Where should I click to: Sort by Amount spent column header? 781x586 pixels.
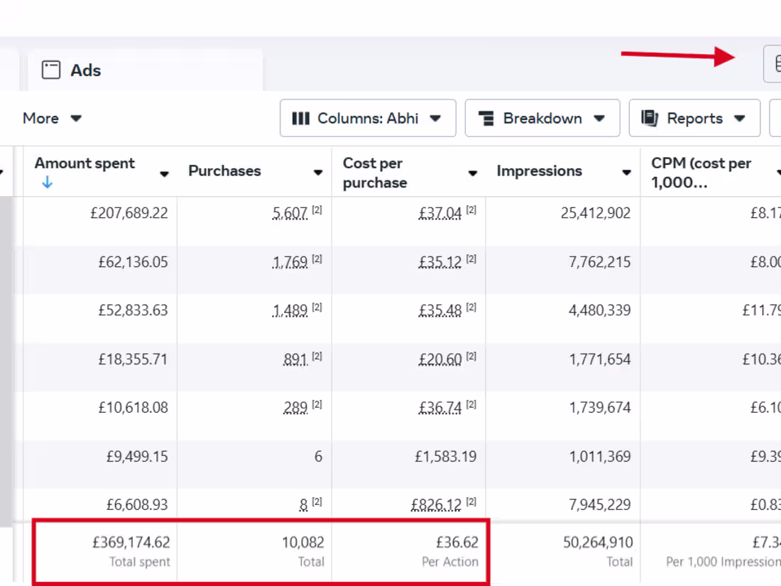[x=84, y=163]
